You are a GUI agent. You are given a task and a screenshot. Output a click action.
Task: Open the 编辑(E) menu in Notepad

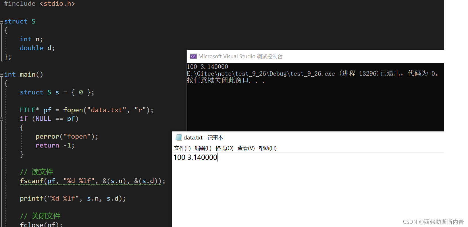tap(203, 148)
